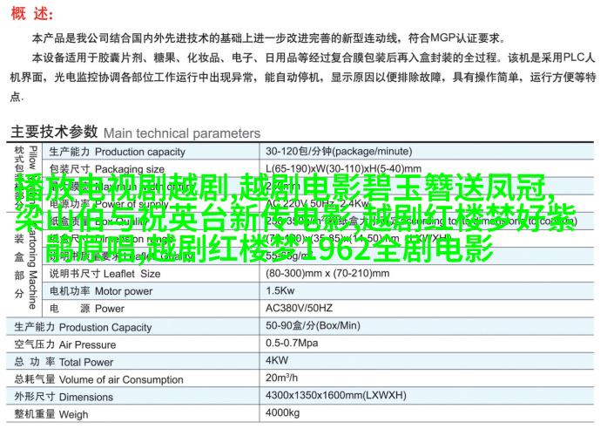607x429 pixels.
Task: Select the total power value '4KW'
Action: coord(277,360)
